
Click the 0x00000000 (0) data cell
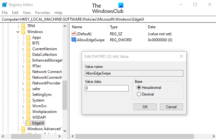point(160,40)
